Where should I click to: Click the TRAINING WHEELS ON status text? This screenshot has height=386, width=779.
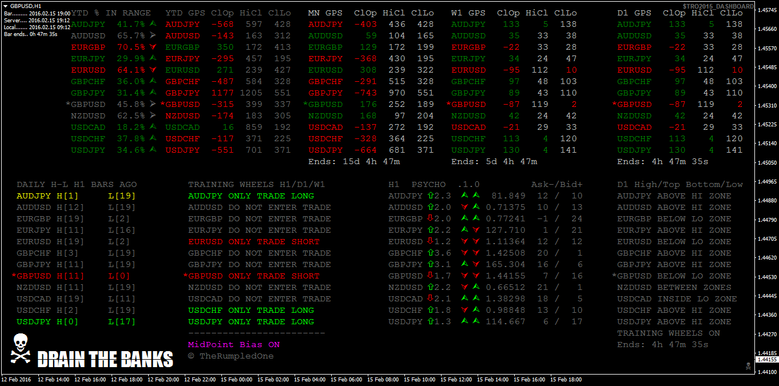click(668, 333)
